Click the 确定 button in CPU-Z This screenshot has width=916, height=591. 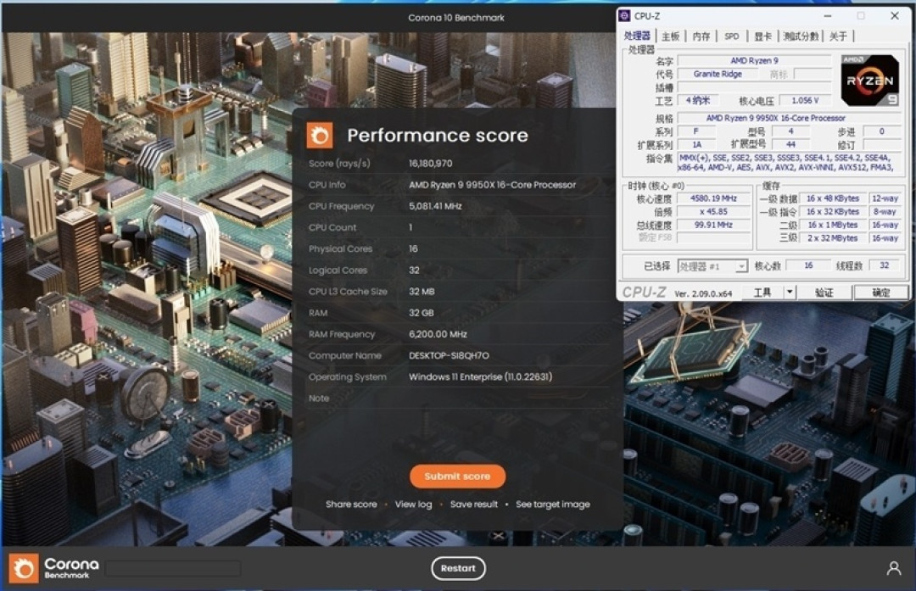pos(881,292)
